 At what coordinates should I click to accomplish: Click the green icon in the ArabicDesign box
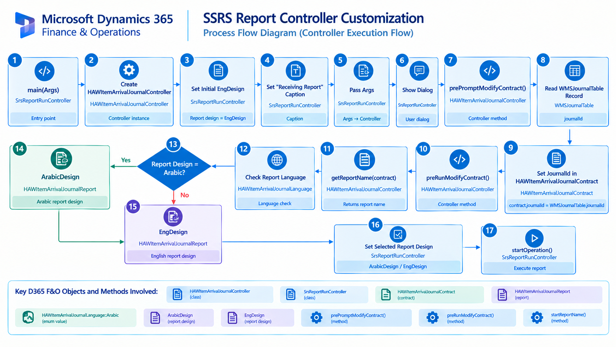[61, 159]
